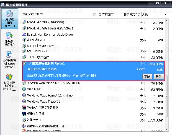This screenshot has height=135, width=172.
Task: Select the VMware Workstation 6.5.0 entry
Action: pos(93,83)
